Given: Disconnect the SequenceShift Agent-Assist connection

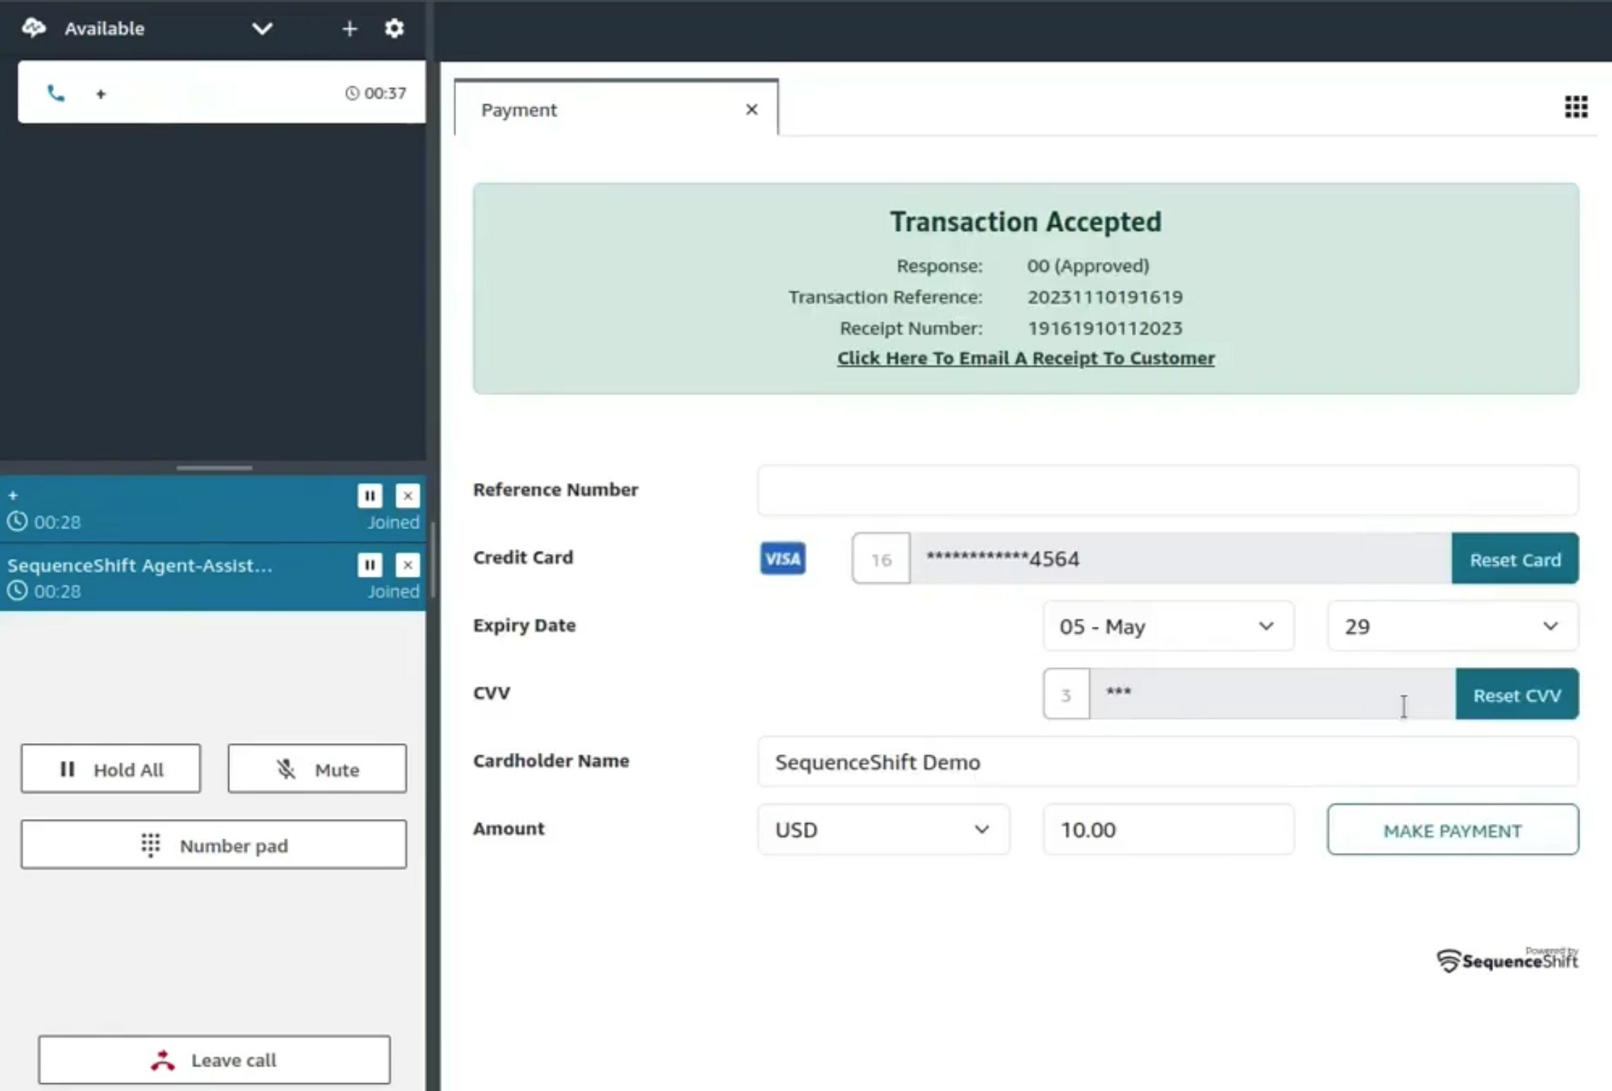Looking at the screenshot, I should pos(407,565).
